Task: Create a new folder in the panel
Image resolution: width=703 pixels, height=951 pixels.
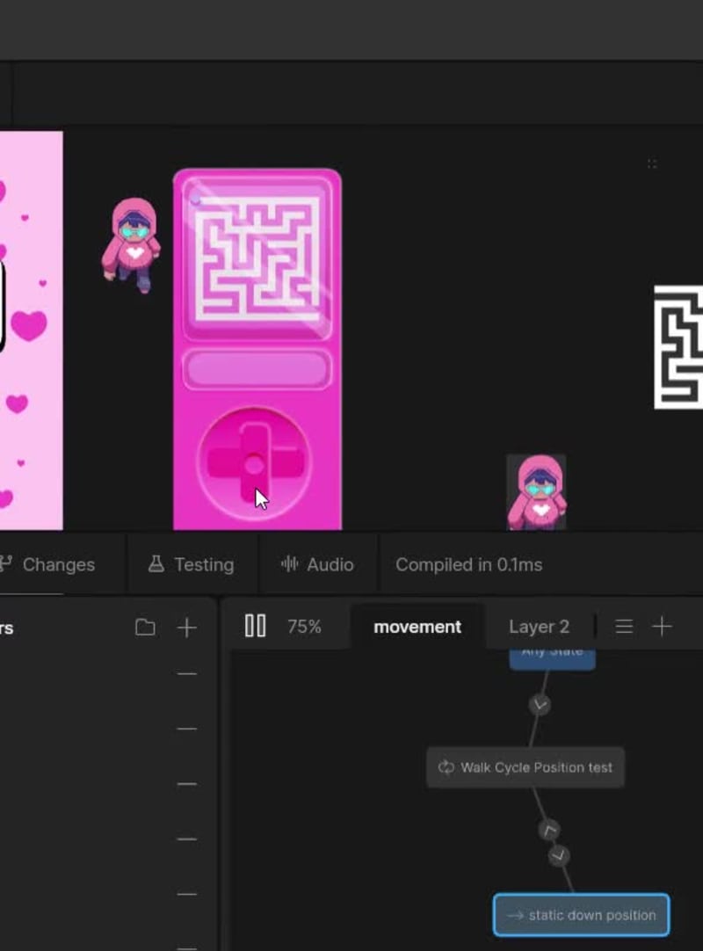Action: (x=145, y=628)
